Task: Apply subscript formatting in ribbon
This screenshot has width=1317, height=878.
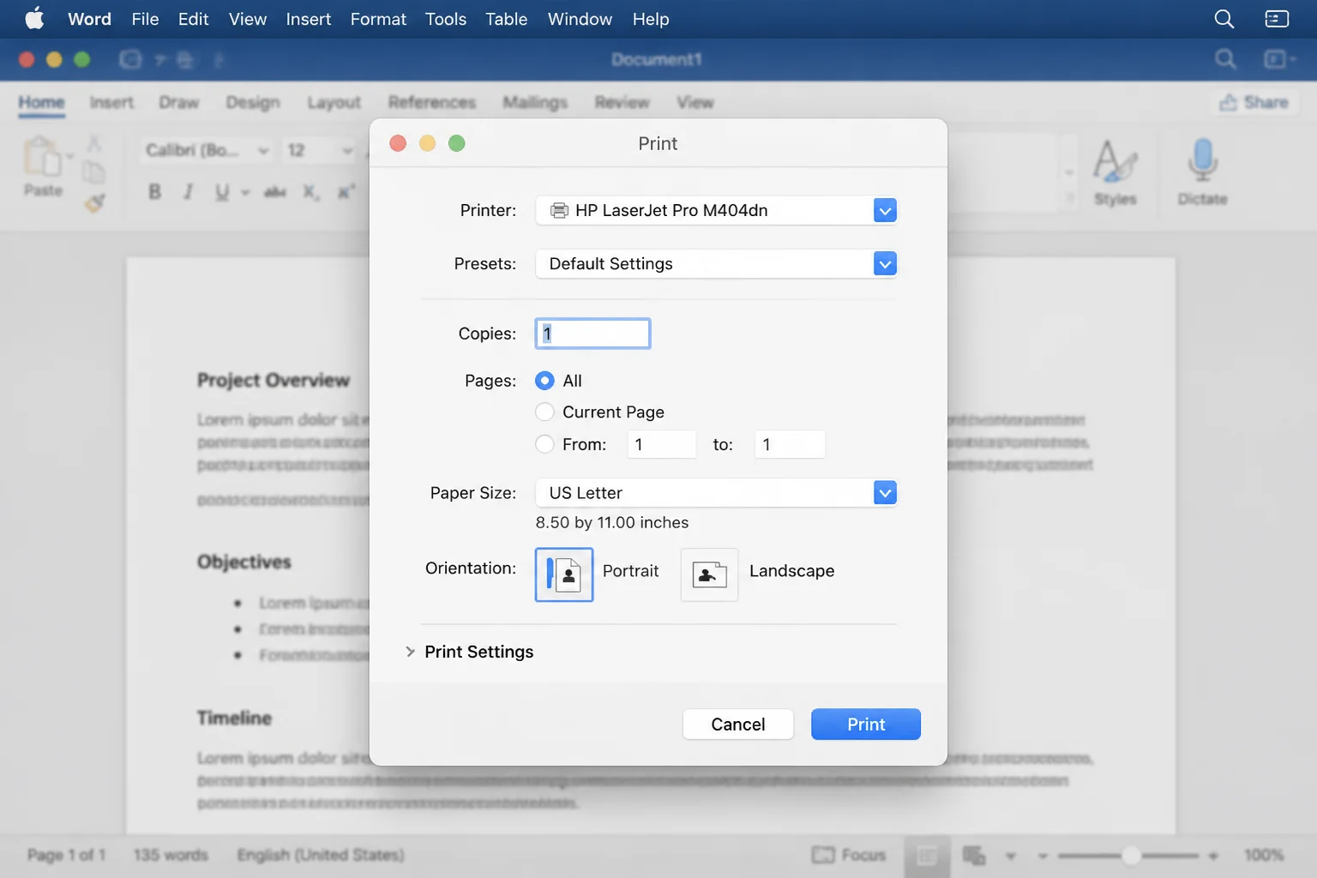Action: [x=310, y=192]
